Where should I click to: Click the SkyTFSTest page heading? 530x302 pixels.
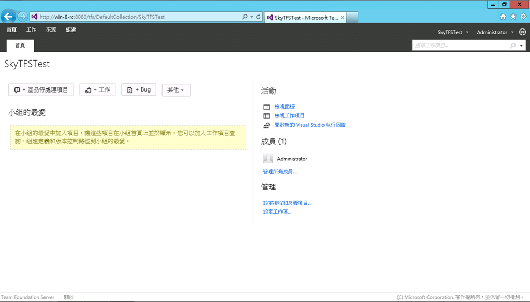27,64
